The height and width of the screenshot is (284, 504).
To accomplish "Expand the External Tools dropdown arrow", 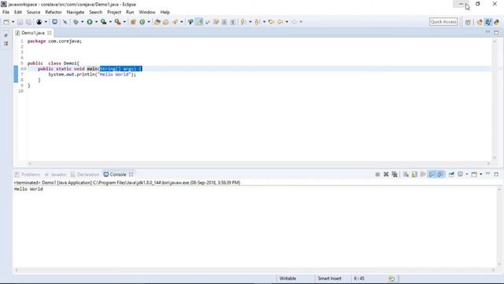I will [124, 22].
